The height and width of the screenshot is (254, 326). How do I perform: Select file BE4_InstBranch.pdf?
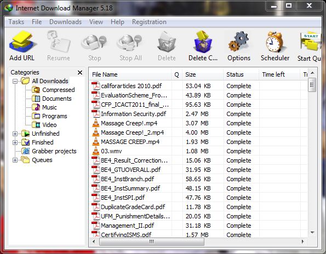coord(128,179)
